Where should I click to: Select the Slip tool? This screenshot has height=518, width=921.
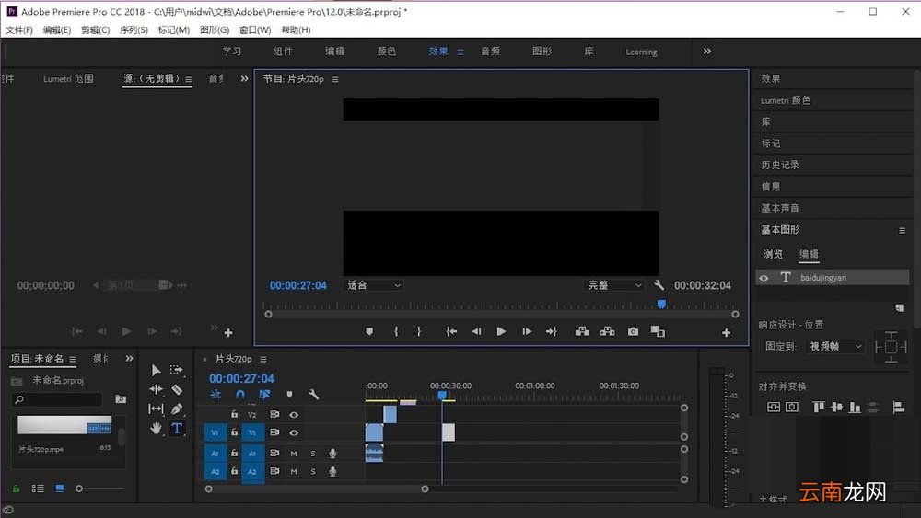click(x=156, y=409)
